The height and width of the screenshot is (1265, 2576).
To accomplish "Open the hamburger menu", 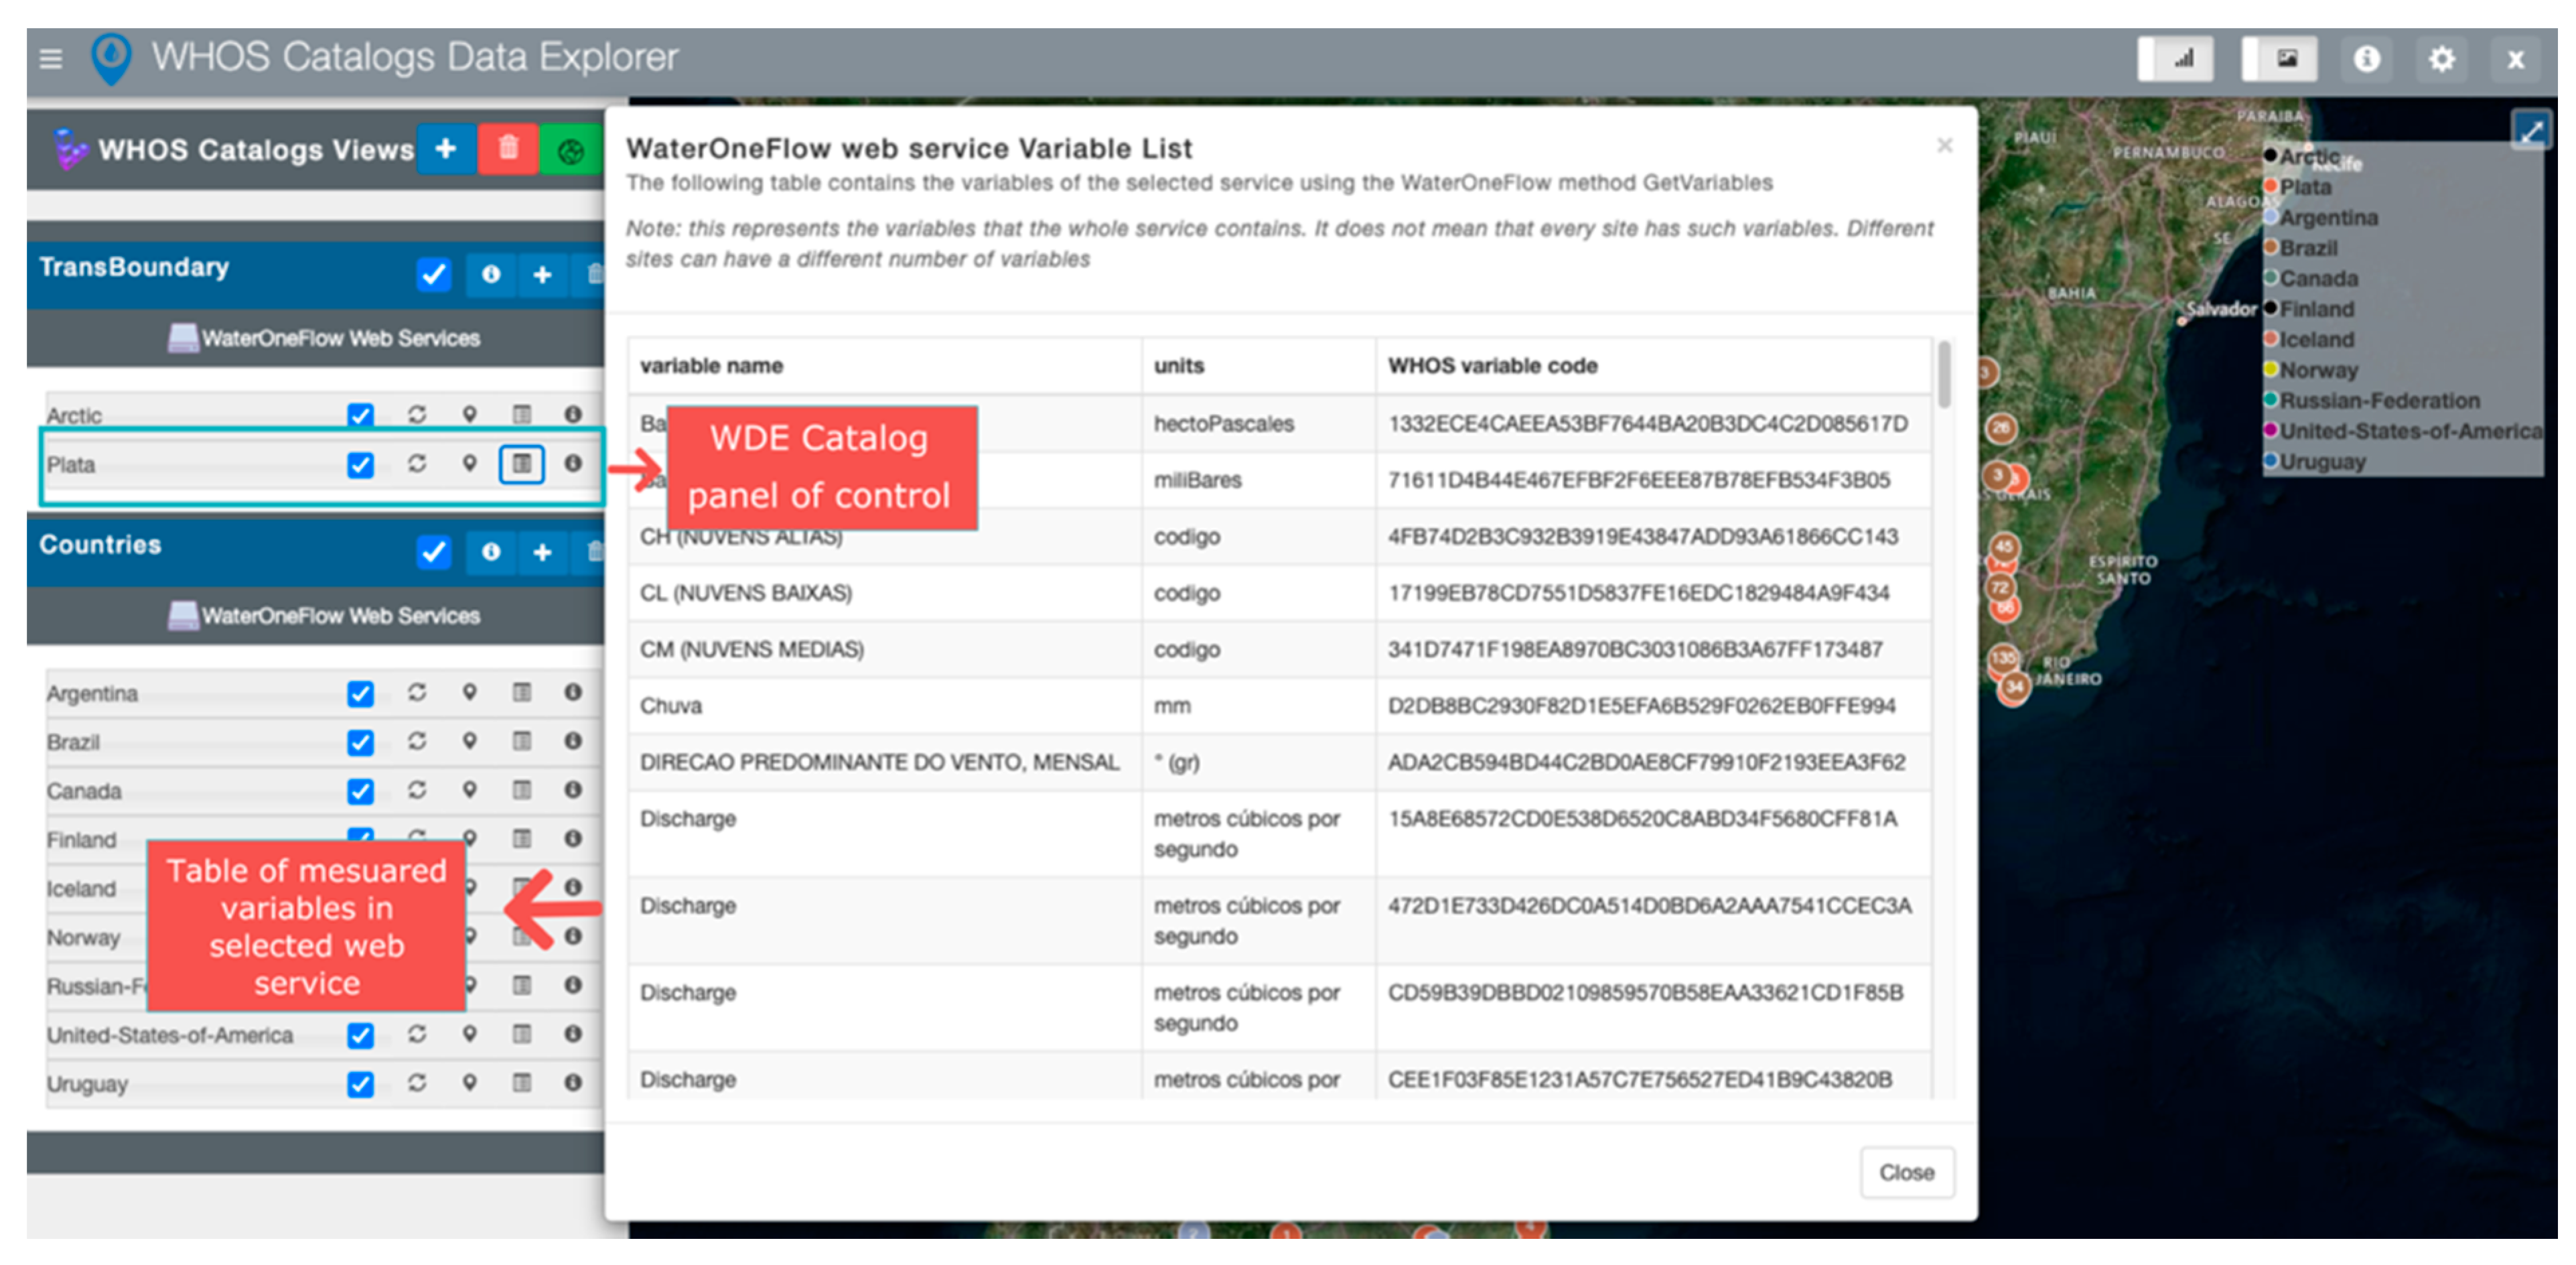I will pyautogui.click(x=50, y=59).
